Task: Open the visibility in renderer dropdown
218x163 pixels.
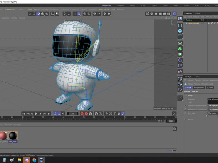Action: coord(213,109)
